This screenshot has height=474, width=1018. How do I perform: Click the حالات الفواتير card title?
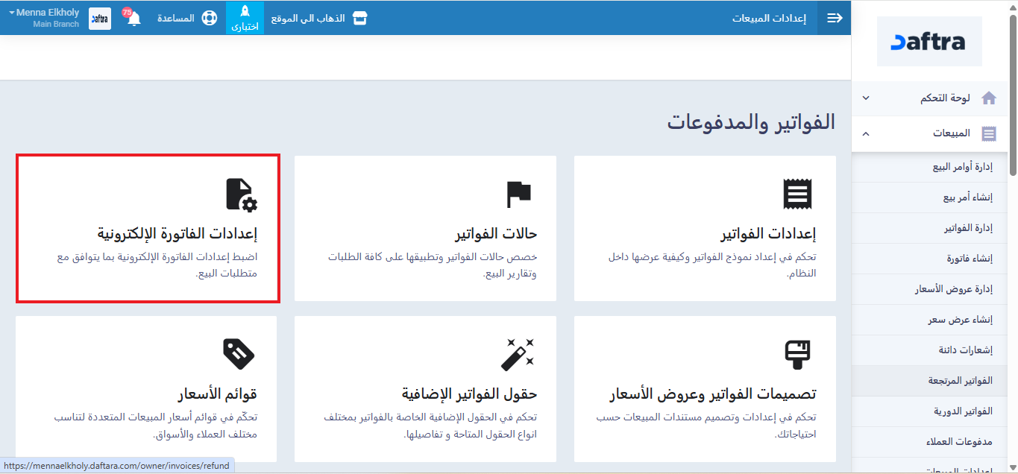(x=496, y=234)
